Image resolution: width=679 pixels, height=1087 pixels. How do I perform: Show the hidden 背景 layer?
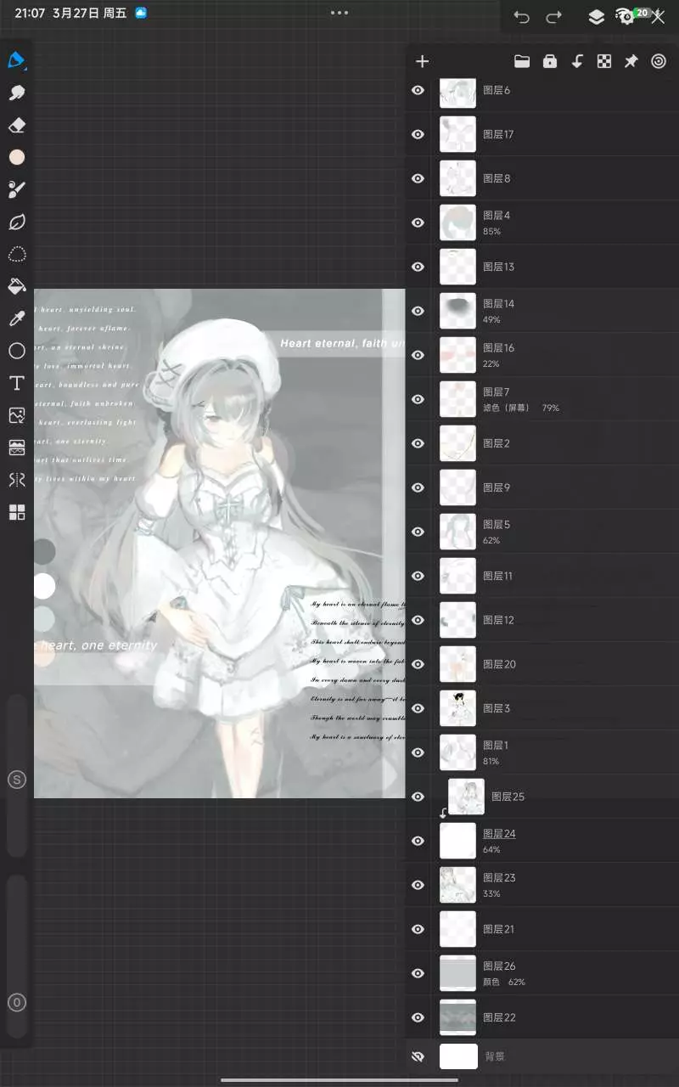point(418,1056)
